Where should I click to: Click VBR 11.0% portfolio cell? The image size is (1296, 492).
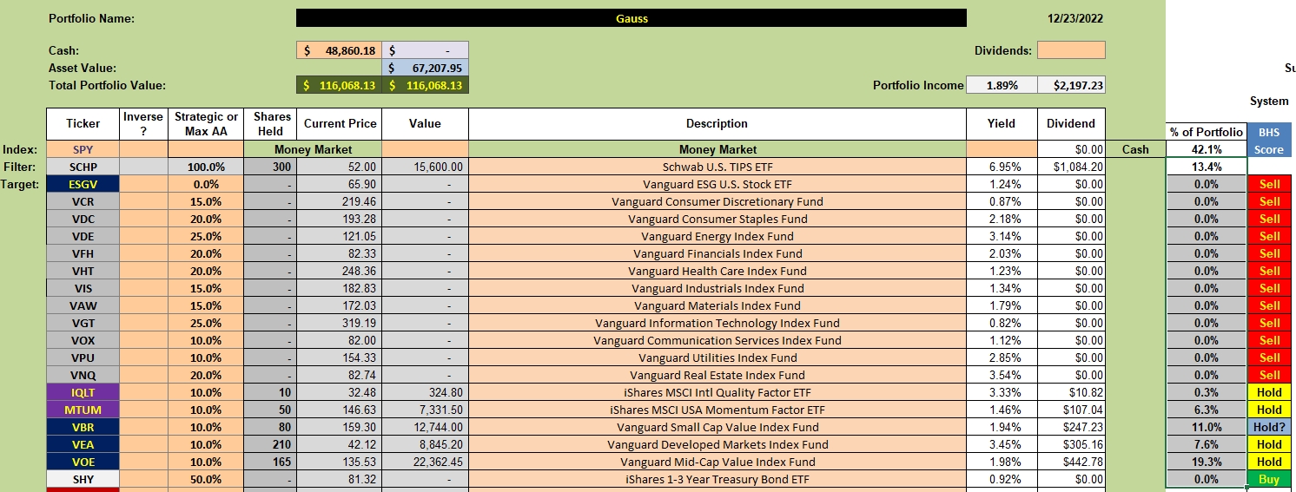(x=1207, y=427)
